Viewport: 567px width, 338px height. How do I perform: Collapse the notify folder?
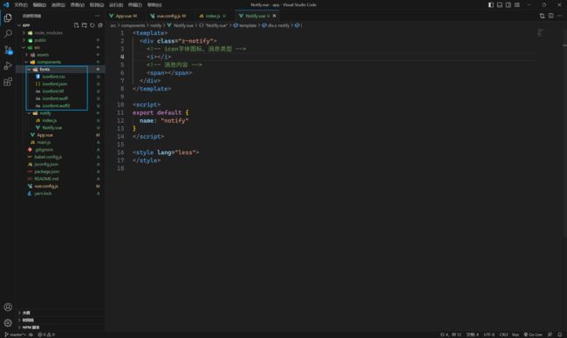click(45, 113)
